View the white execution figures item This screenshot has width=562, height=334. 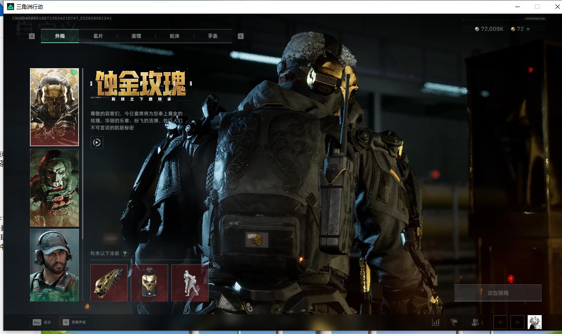tap(190, 283)
